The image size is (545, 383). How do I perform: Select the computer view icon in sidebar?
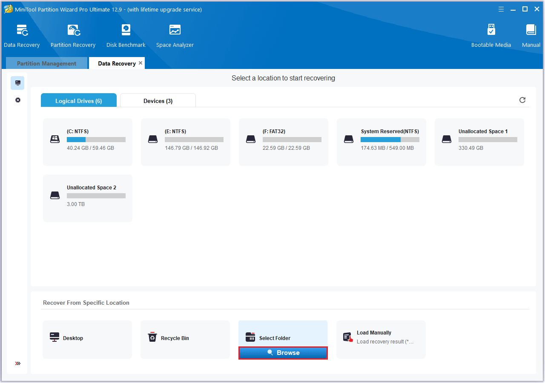(18, 83)
